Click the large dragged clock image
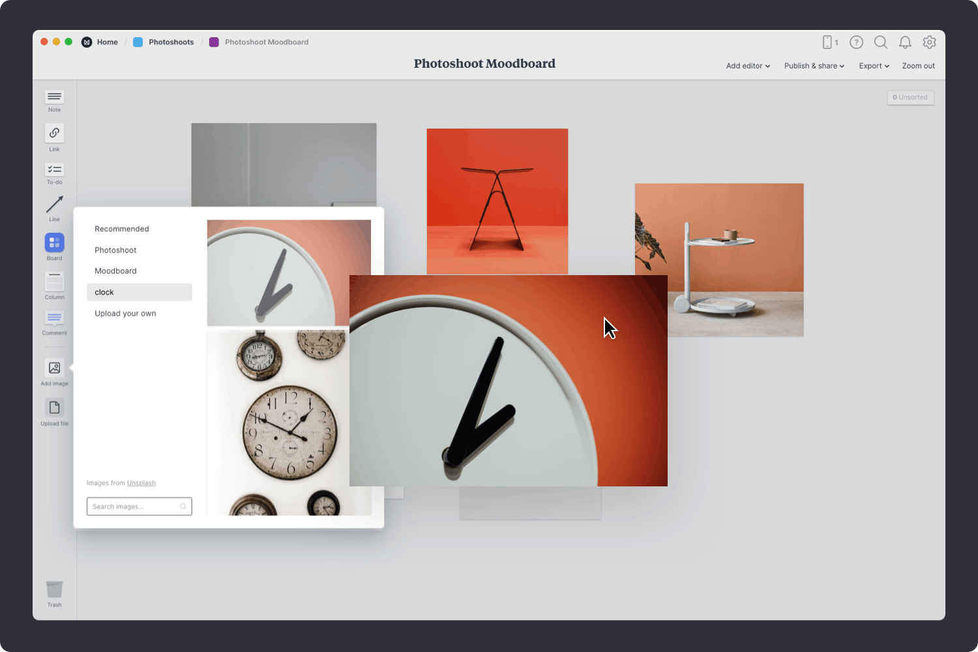978x652 pixels. [x=509, y=381]
